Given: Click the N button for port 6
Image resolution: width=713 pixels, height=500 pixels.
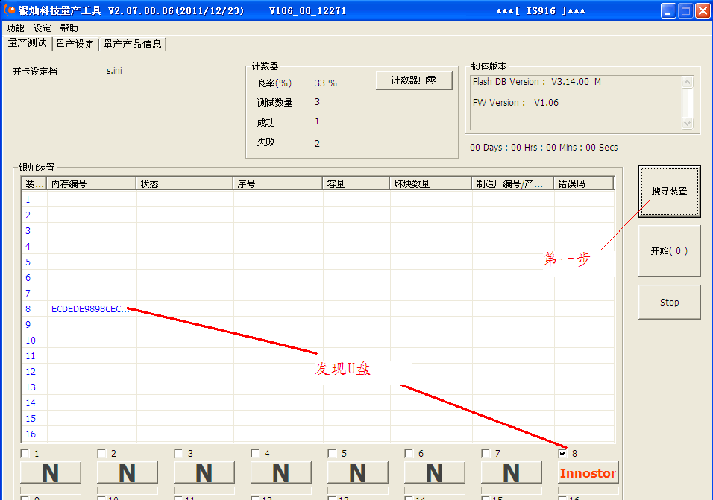Looking at the screenshot, I should 435,472.
